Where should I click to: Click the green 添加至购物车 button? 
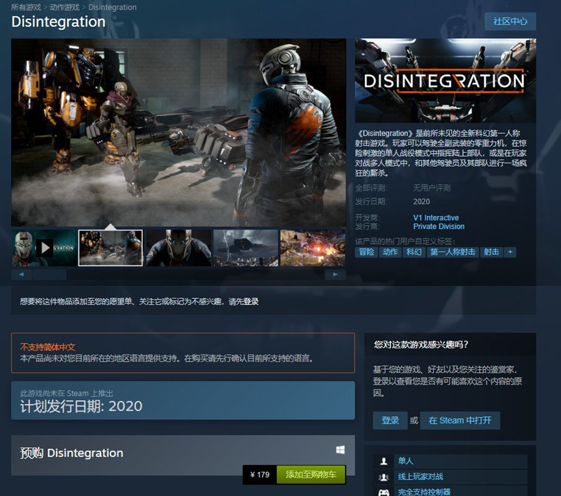tap(311, 475)
